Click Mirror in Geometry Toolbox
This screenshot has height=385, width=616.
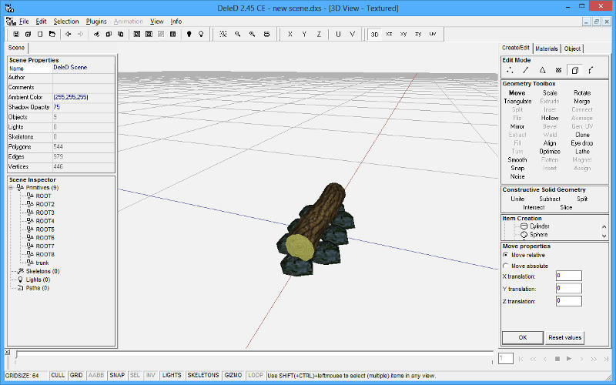coord(517,126)
